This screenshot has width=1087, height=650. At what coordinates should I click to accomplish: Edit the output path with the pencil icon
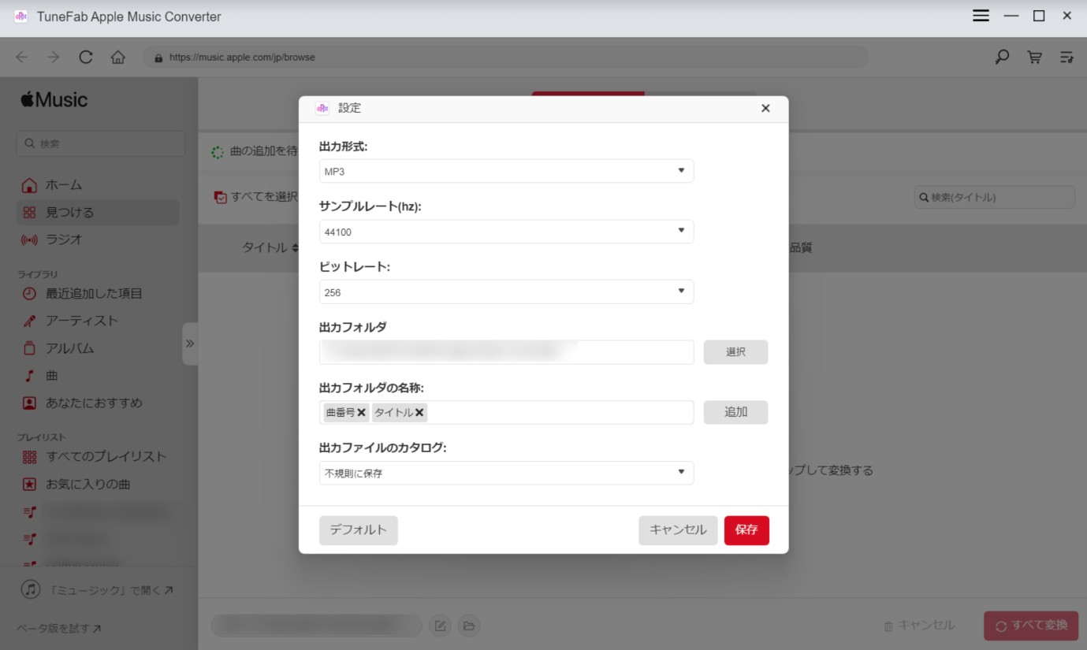(x=441, y=626)
